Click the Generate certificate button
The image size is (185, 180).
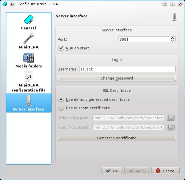click(x=117, y=138)
